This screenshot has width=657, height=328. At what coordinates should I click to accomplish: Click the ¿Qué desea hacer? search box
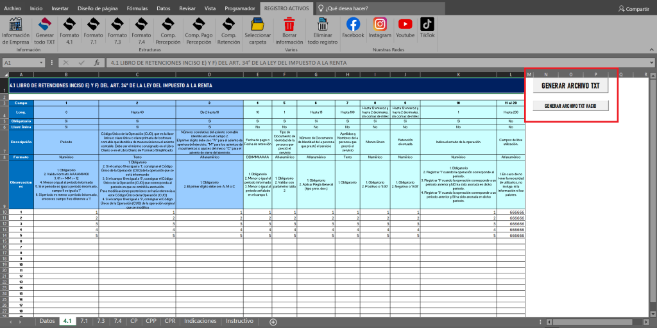[x=380, y=8]
